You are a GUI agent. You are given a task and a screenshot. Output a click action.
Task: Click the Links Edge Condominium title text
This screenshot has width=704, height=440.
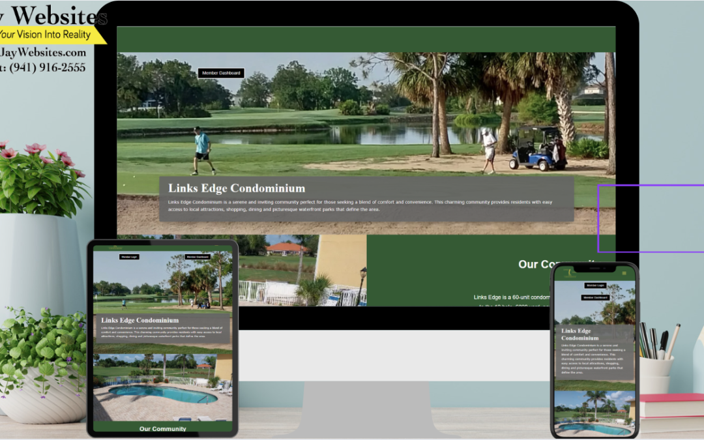coord(237,188)
